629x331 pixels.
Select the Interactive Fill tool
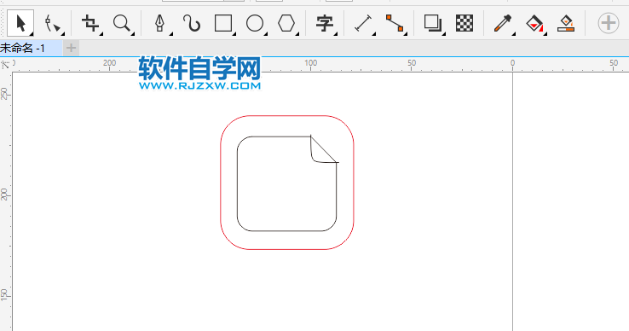pyautogui.click(x=534, y=23)
